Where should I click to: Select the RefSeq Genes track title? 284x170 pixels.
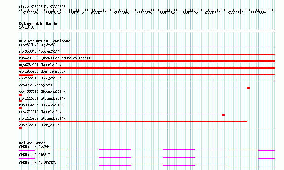[32, 143]
